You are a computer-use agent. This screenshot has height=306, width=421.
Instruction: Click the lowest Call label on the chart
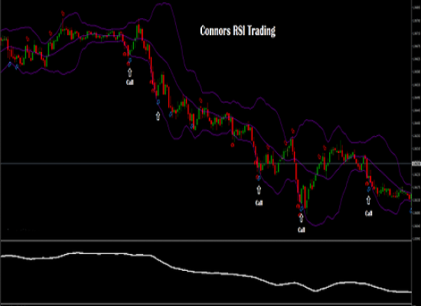[302, 229]
